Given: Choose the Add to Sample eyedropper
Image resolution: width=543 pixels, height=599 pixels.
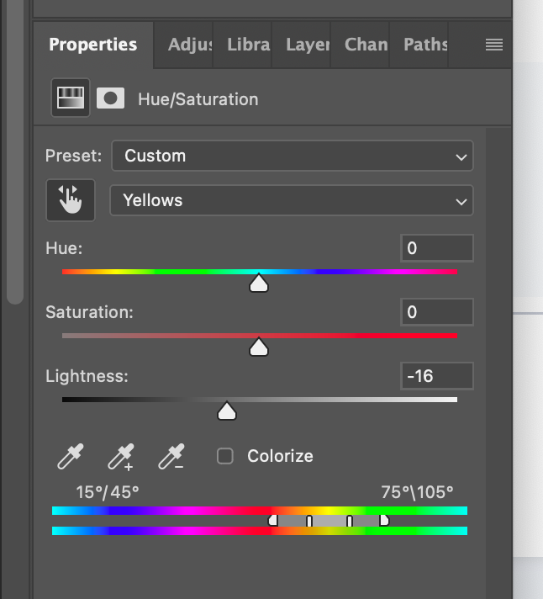Looking at the screenshot, I should [121, 457].
